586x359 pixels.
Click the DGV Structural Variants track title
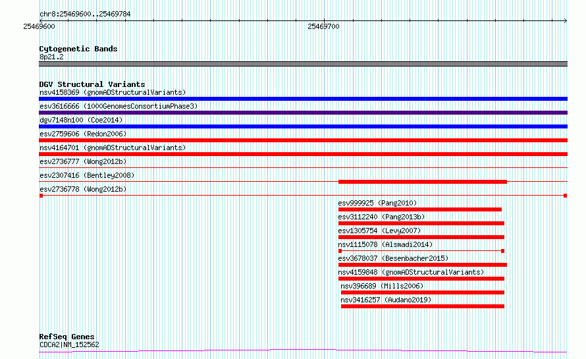pyautogui.click(x=92, y=84)
